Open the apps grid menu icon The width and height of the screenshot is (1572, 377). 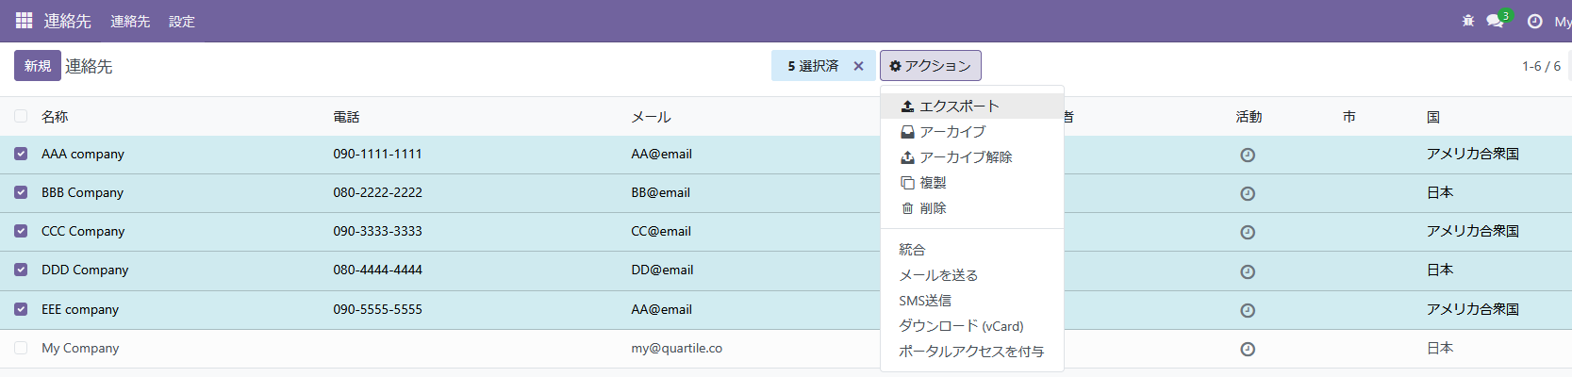[x=24, y=21]
